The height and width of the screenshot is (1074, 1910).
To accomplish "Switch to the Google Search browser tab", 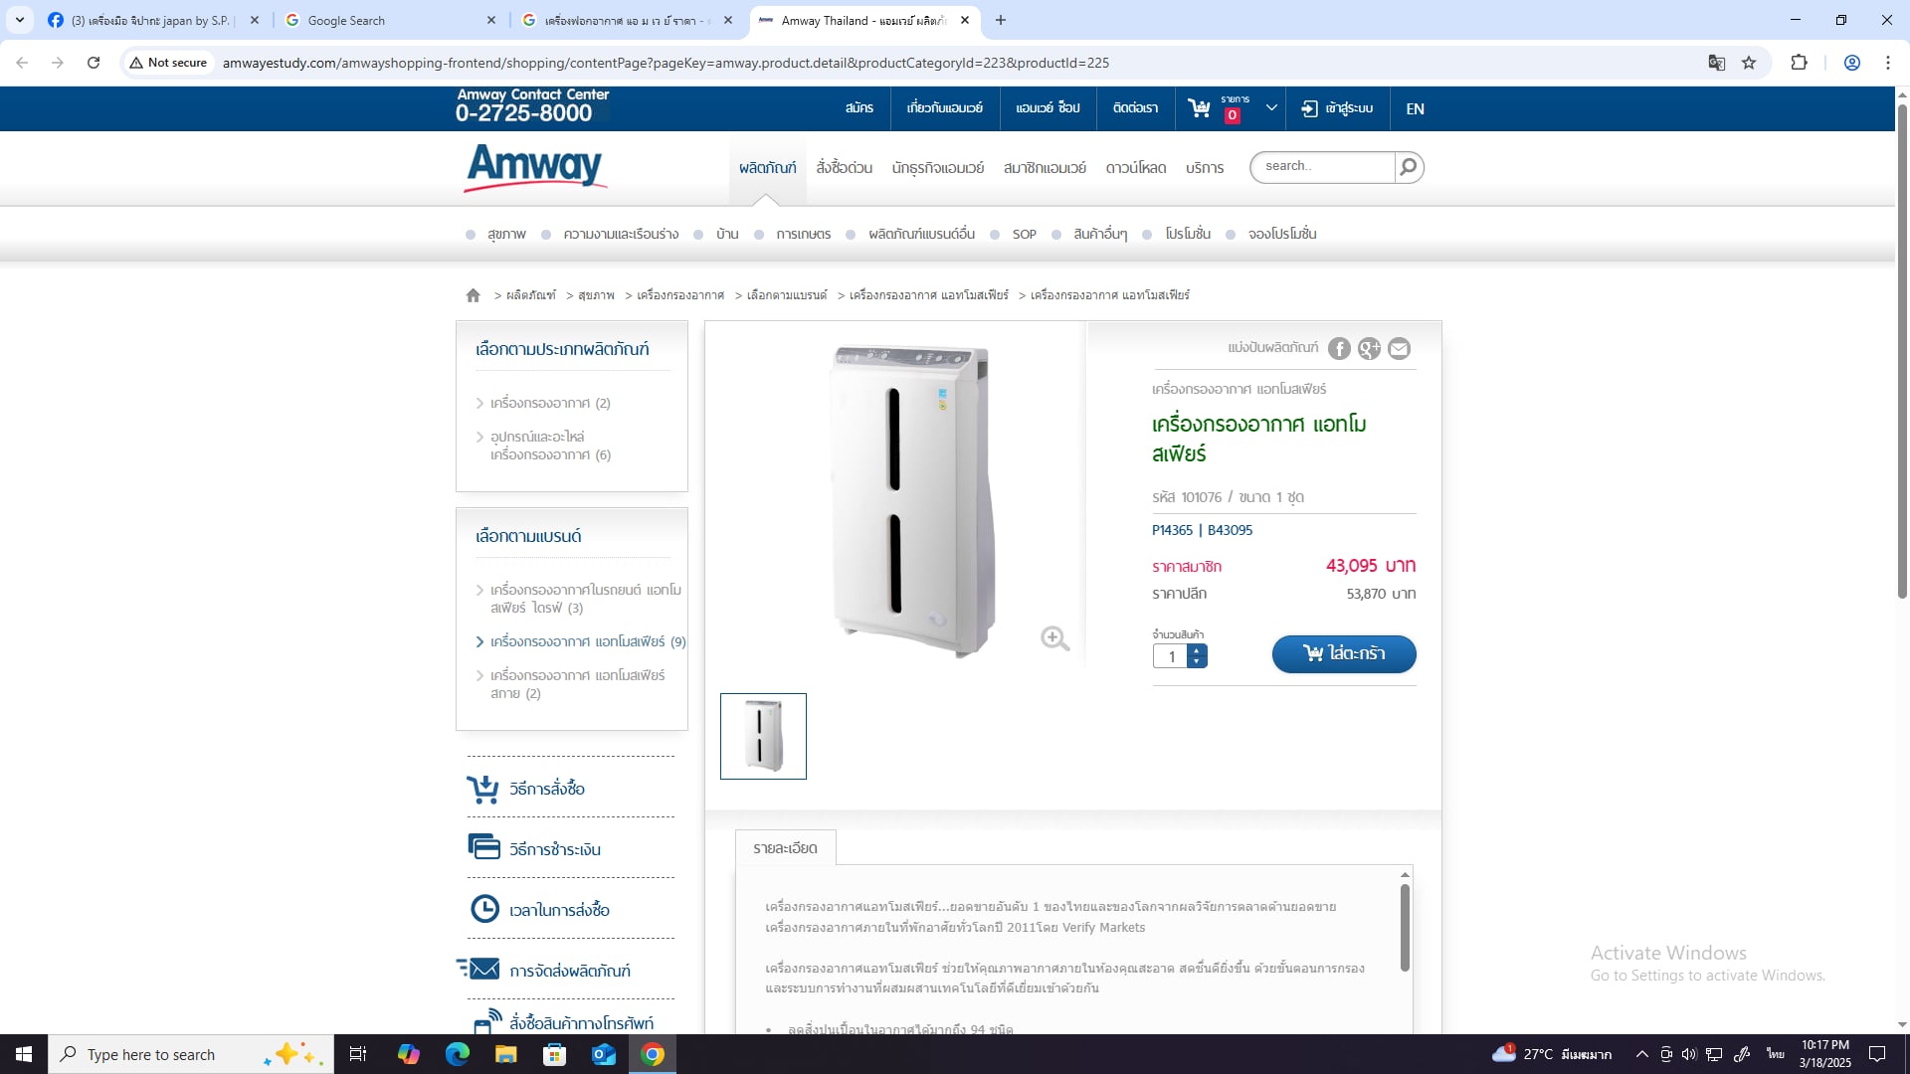I will click(x=390, y=20).
